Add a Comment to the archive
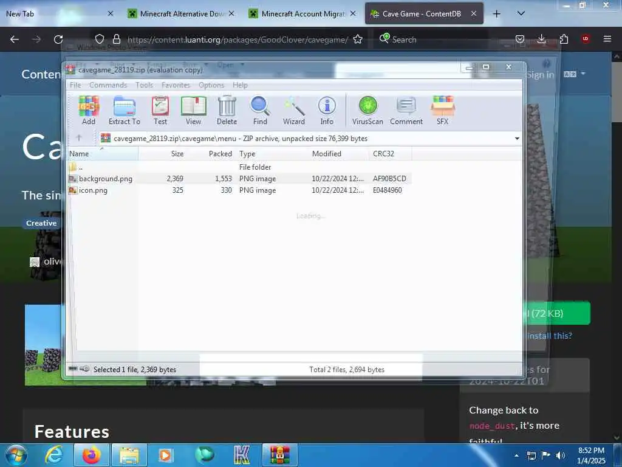The image size is (622, 467). pos(406,111)
